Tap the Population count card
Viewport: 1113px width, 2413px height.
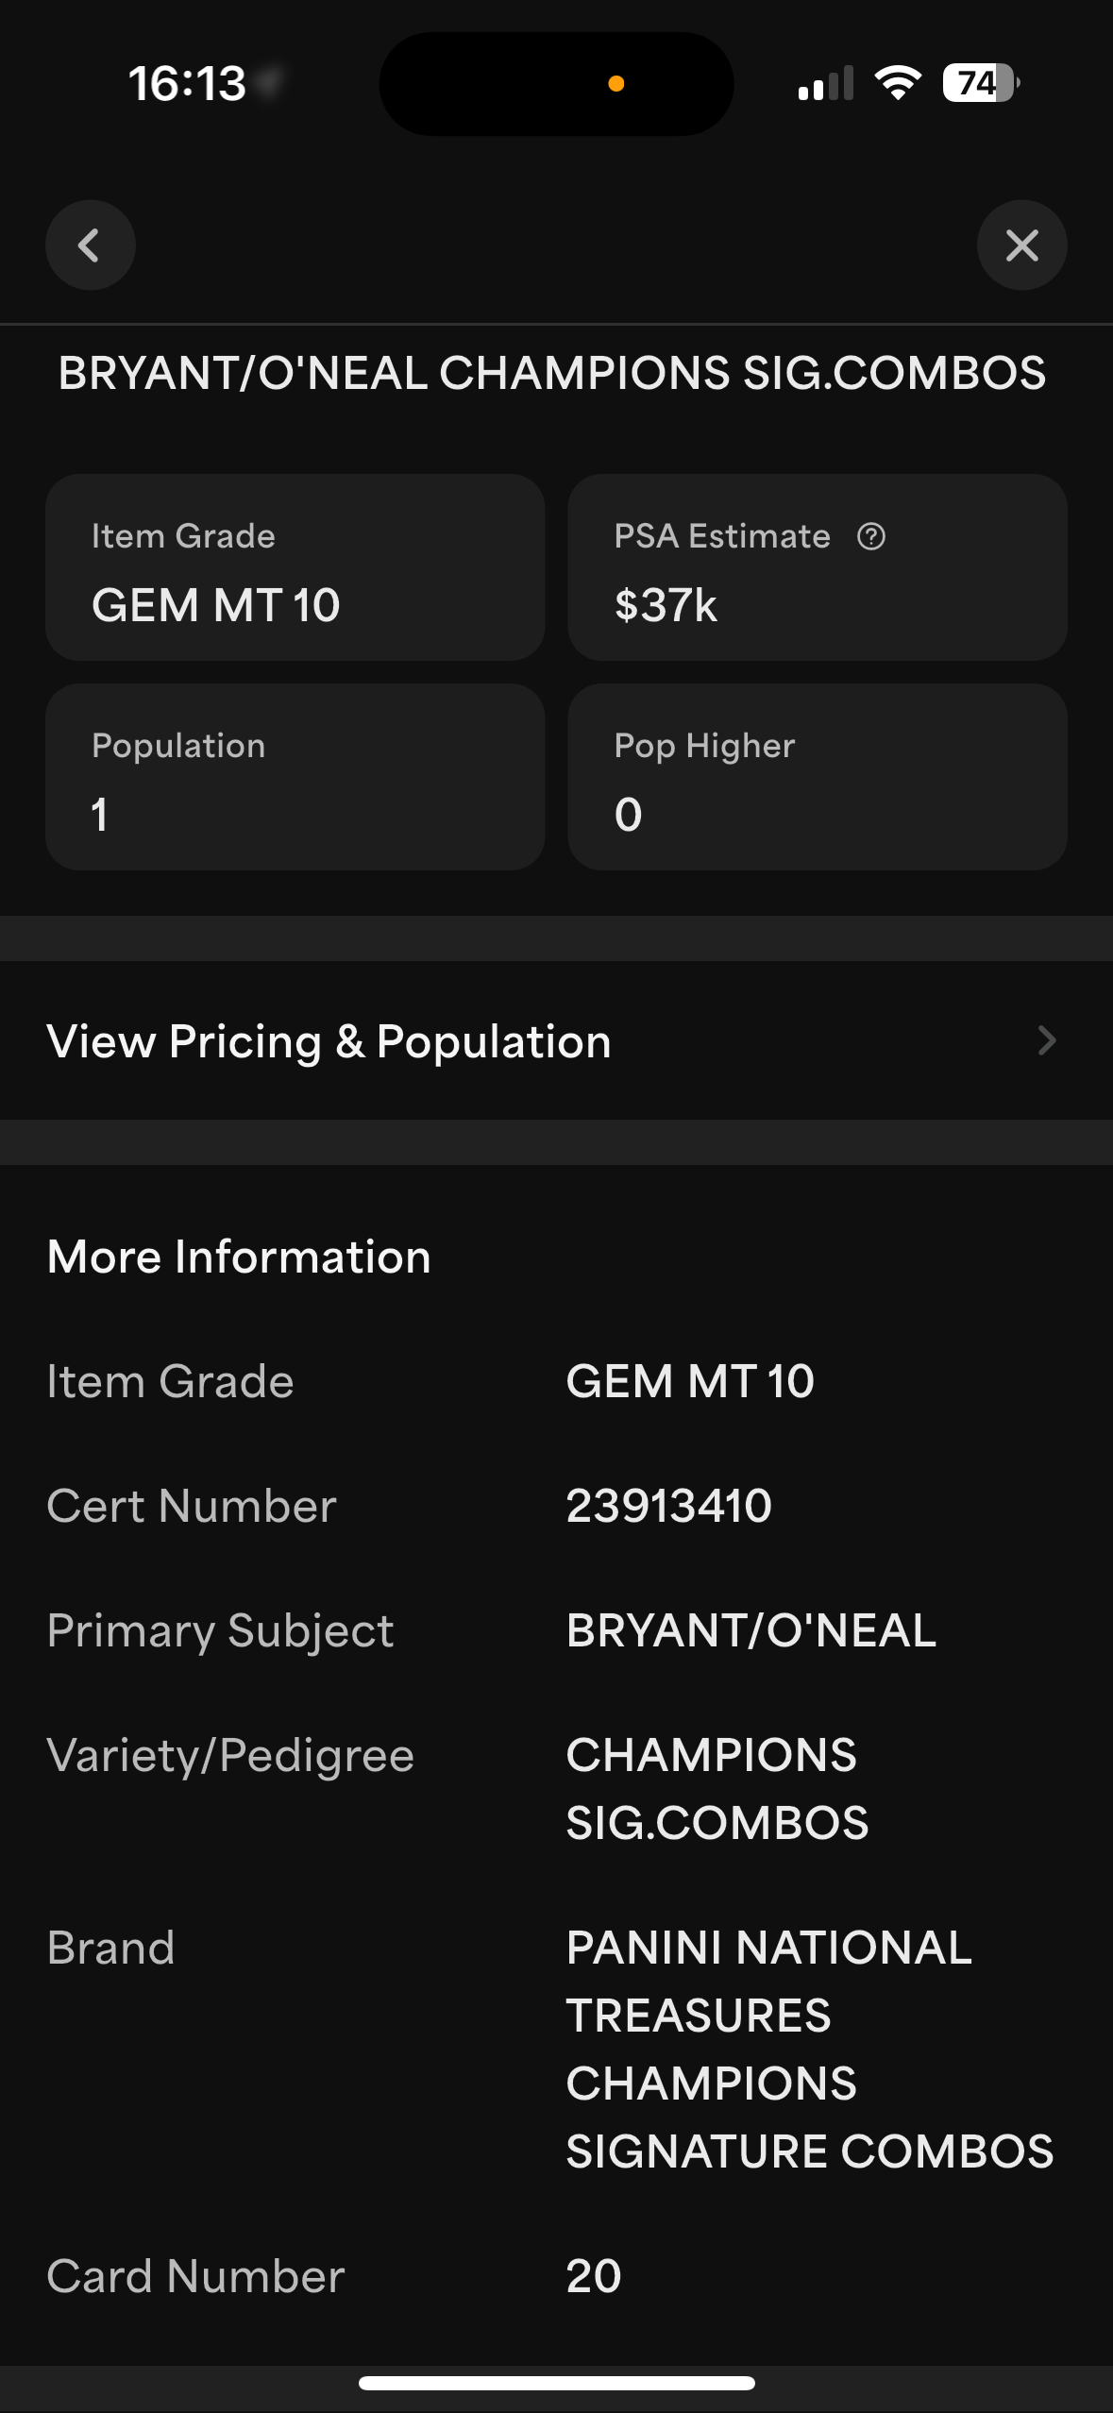(x=295, y=777)
